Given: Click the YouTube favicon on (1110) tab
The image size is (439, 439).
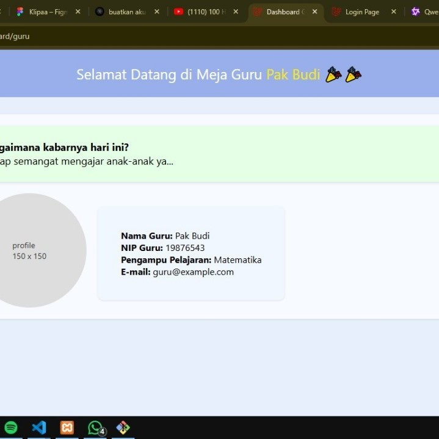Looking at the screenshot, I should click(178, 12).
